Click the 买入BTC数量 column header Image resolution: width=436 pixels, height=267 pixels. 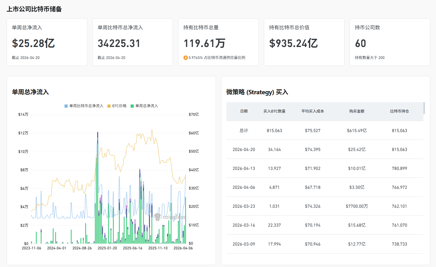click(x=274, y=111)
